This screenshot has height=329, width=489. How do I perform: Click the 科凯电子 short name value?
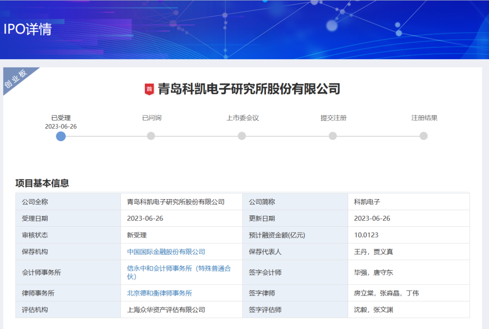pos(367,202)
